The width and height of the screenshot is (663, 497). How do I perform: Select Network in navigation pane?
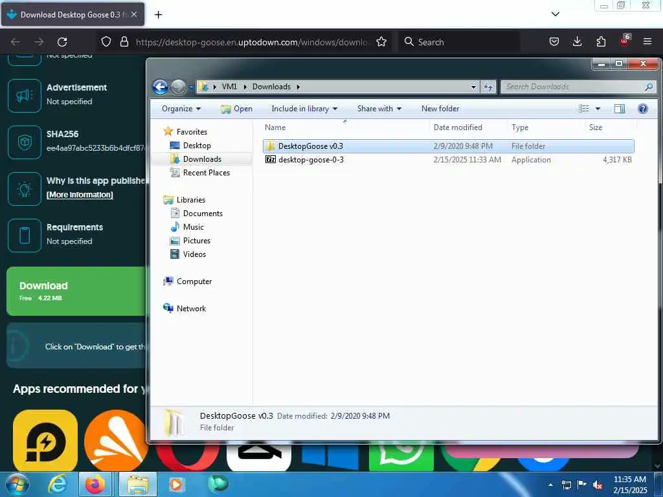click(x=191, y=309)
